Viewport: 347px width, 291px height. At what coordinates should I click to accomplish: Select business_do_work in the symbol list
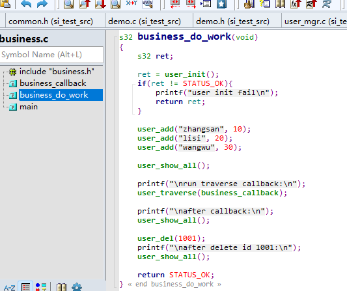pyautogui.click(x=61, y=95)
